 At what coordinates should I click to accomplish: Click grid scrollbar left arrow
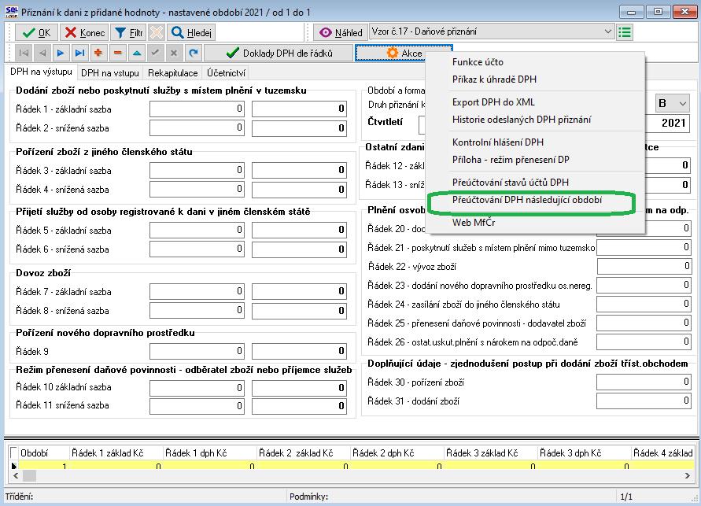point(16,475)
